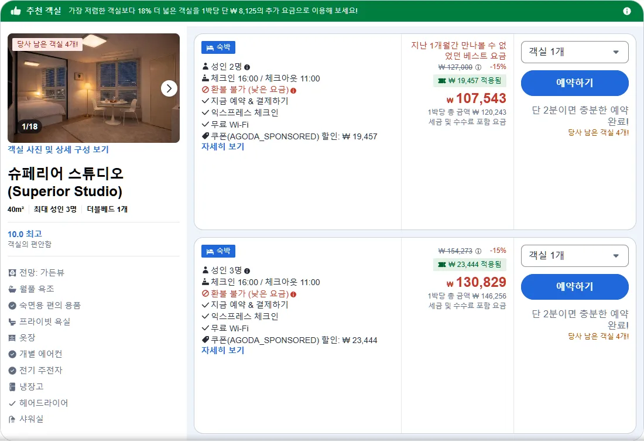Click coupon tag icon for ₩19,457 discount
The height and width of the screenshot is (442, 644).
[x=205, y=136]
